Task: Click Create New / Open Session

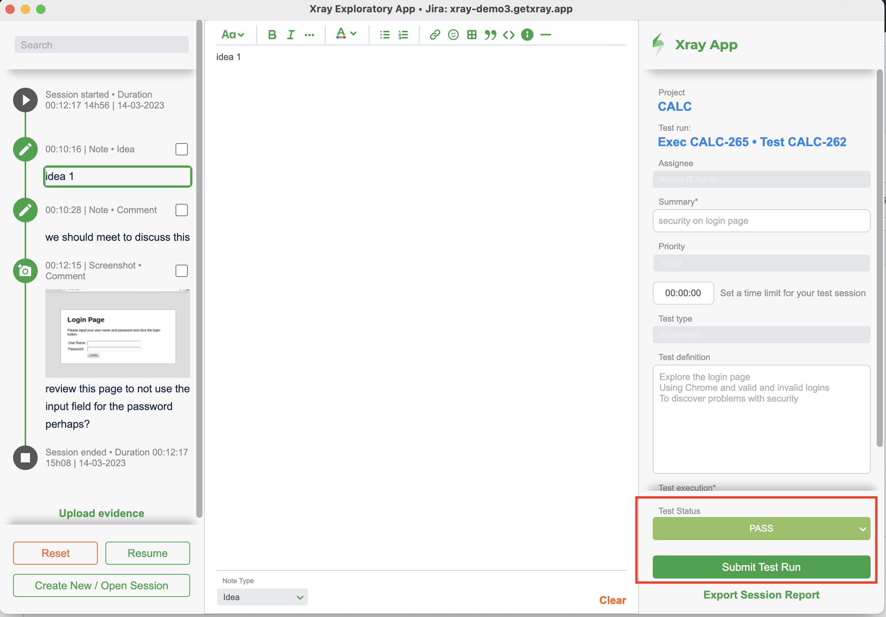Action: tap(102, 585)
